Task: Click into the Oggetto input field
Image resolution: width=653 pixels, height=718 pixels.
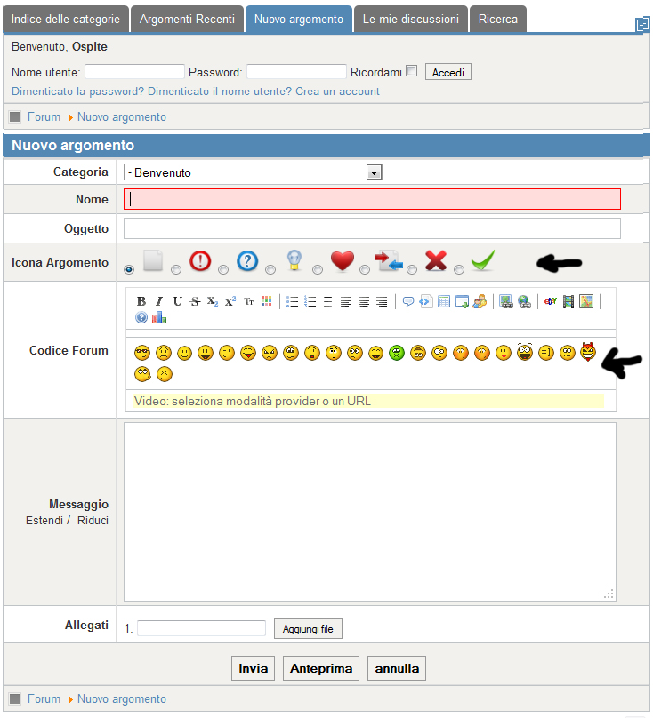Action: tap(372, 229)
